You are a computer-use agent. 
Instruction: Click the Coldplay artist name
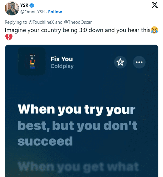(x=62, y=66)
